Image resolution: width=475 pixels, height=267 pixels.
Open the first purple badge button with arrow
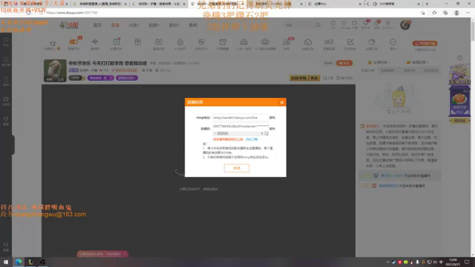pyautogui.click(x=100, y=78)
